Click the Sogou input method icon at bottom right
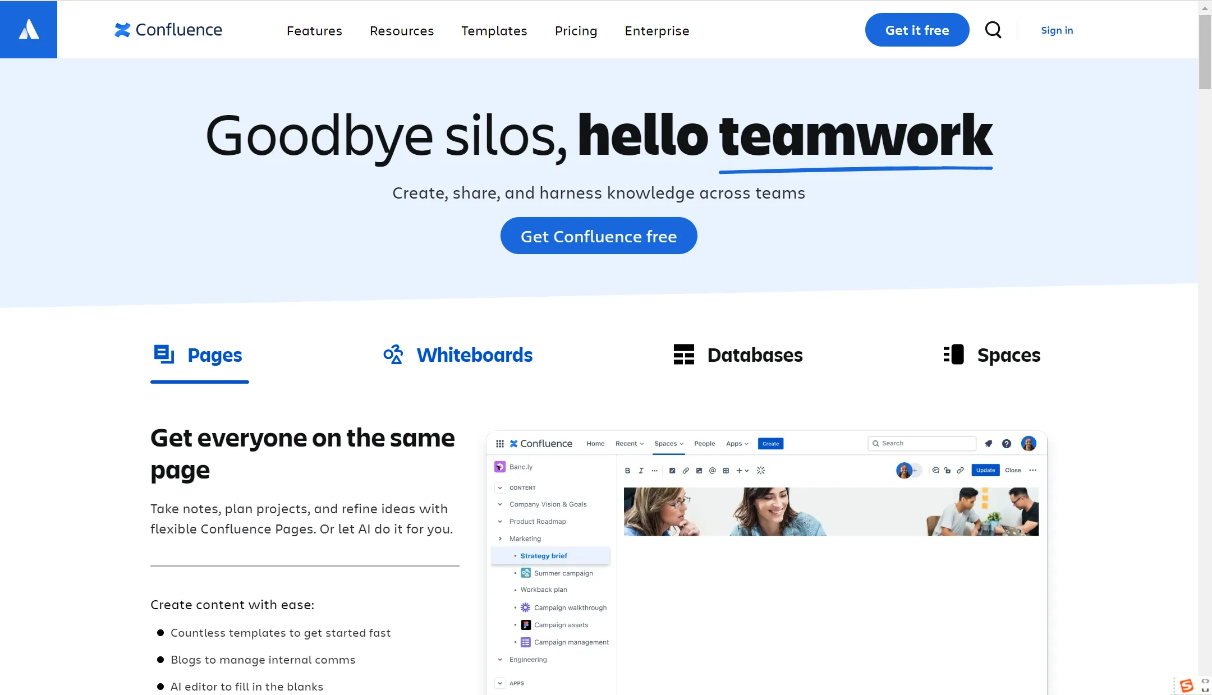Image resolution: width=1212 pixels, height=695 pixels. (1186, 685)
